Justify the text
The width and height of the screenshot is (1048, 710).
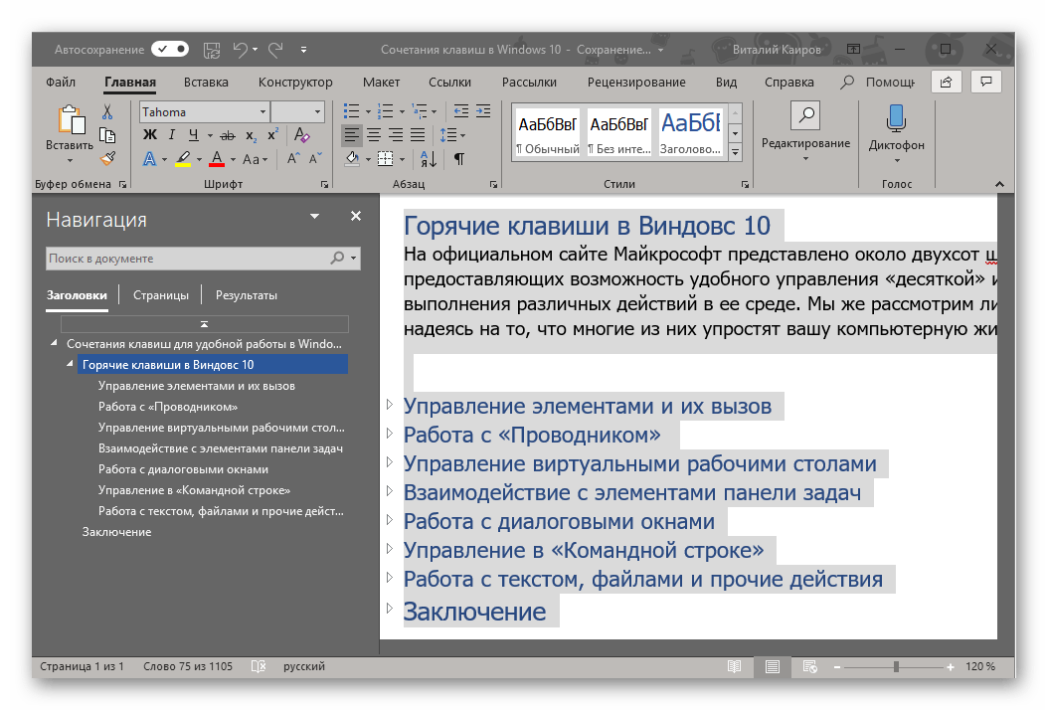tap(417, 135)
